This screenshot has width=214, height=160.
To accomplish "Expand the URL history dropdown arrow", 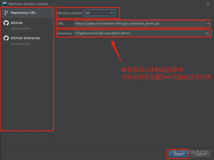I will tap(208, 23).
